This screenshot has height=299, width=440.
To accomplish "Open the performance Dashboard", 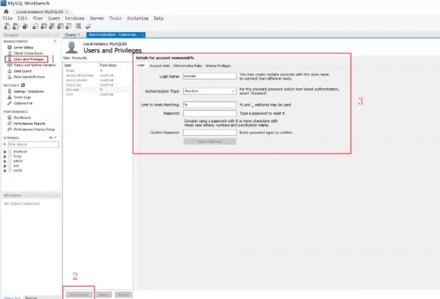I will (22, 118).
